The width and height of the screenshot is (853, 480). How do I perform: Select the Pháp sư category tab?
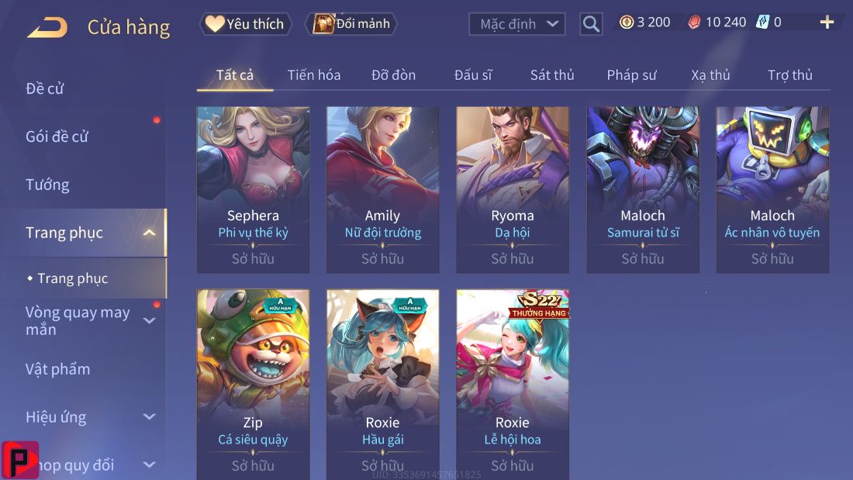(631, 75)
